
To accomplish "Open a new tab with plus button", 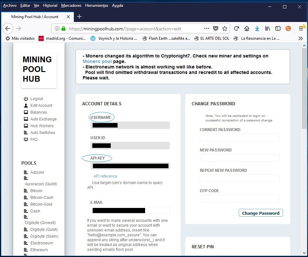I will [79, 16].
